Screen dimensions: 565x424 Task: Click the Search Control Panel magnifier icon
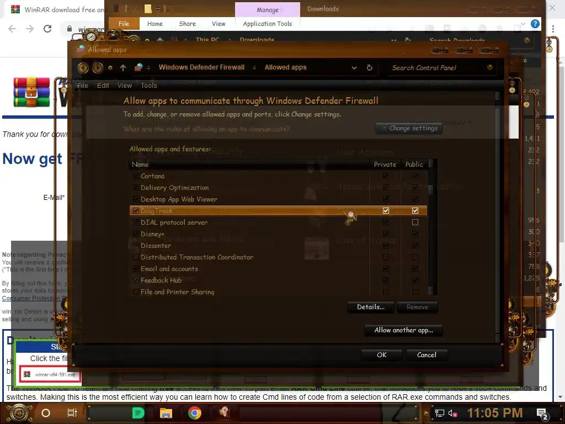click(489, 67)
